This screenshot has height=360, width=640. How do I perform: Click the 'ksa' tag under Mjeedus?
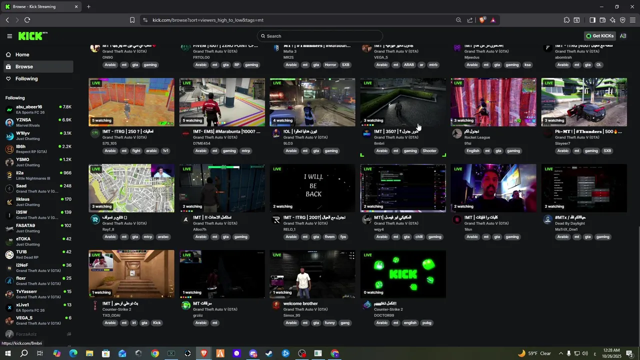527,65
